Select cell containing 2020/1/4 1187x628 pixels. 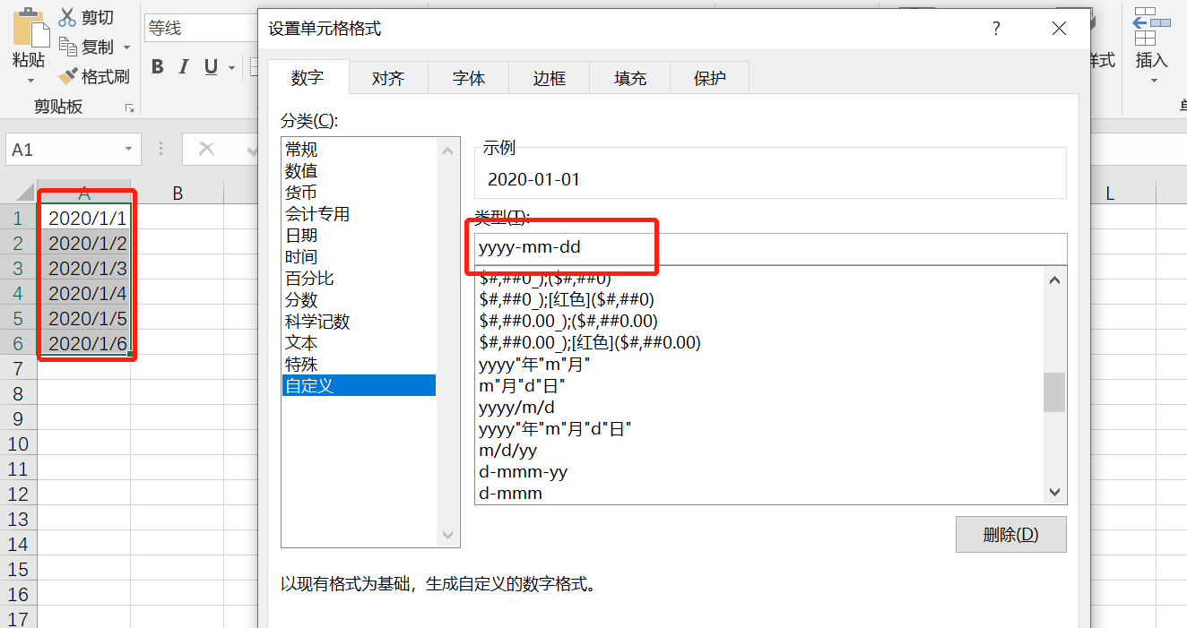(x=84, y=293)
